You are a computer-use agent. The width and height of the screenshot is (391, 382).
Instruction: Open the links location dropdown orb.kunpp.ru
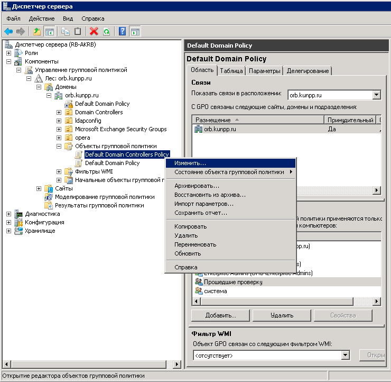[376, 95]
